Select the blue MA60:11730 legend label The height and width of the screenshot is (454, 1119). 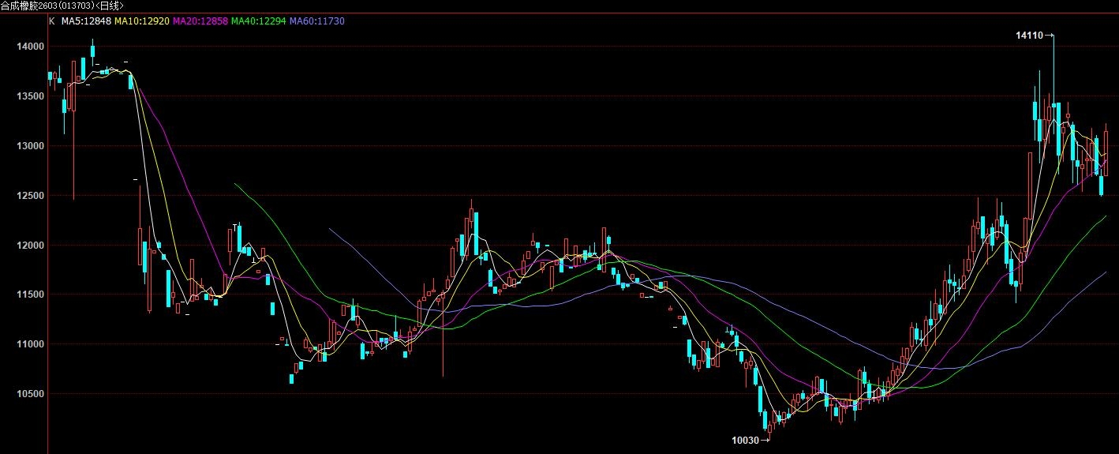316,21
